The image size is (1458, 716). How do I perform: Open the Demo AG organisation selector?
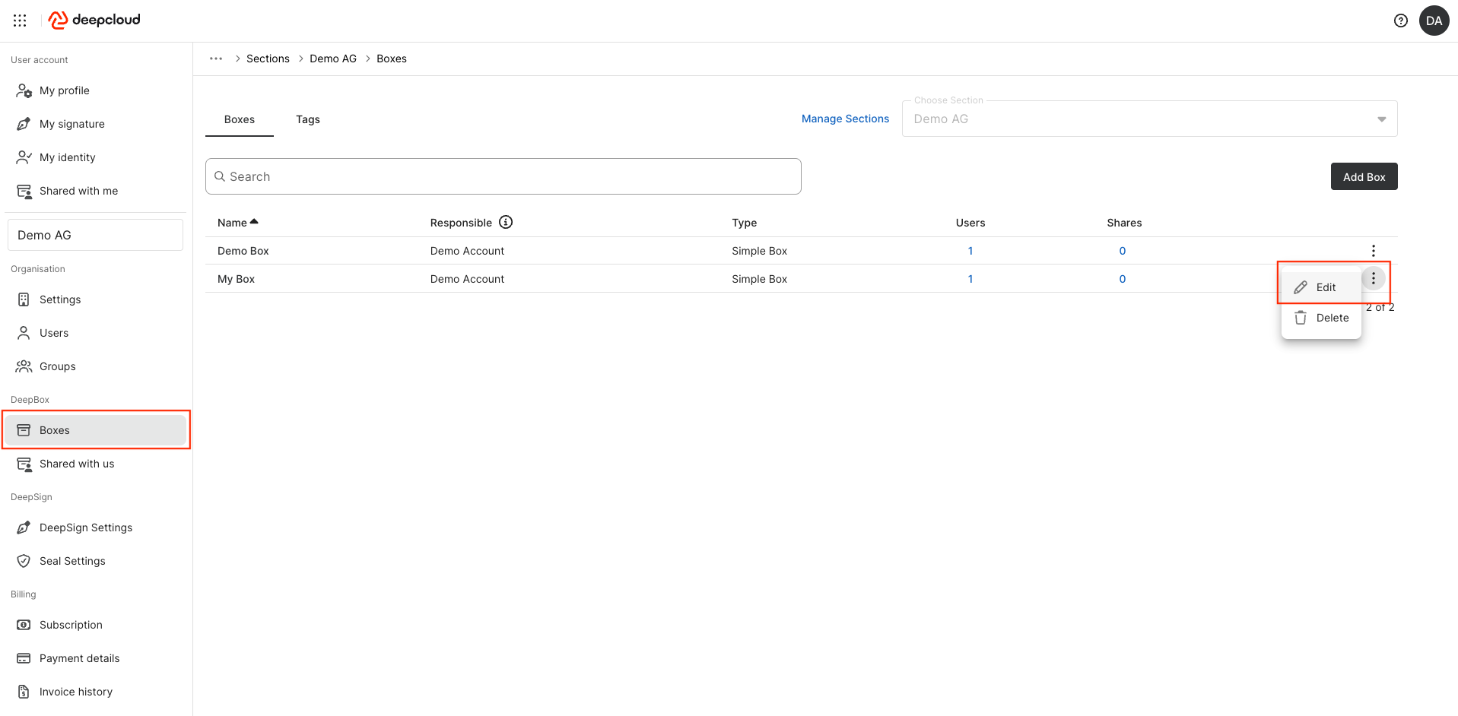click(95, 235)
